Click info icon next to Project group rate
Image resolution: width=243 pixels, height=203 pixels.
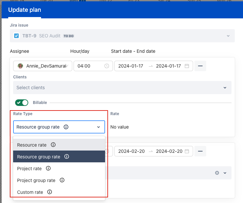coord(62,180)
